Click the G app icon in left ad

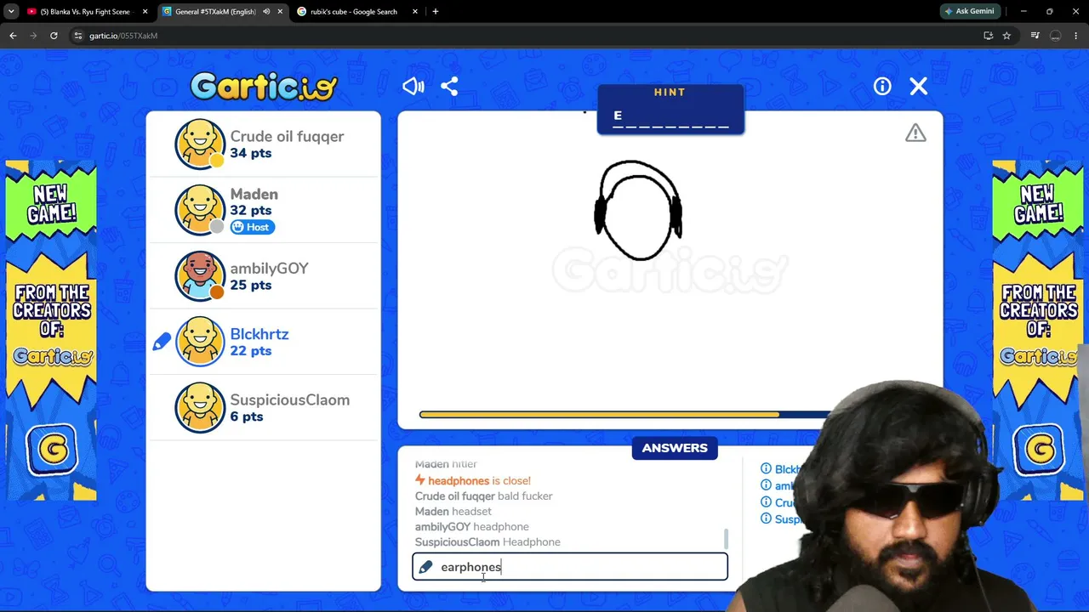(x=51, y=450)
